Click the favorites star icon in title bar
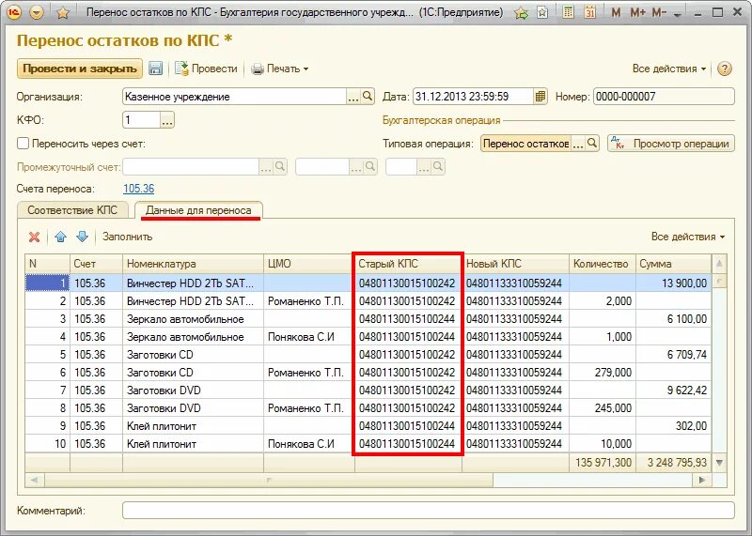The height and width of the screenshot is (536, 752). [x=62, y=13]
